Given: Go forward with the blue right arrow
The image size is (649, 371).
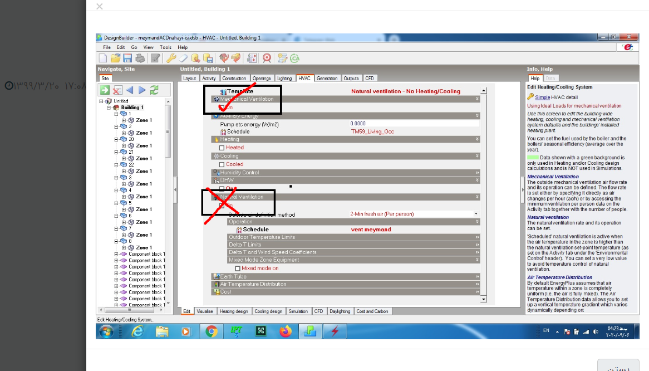Looking at the screenshot, I should 142,90.
